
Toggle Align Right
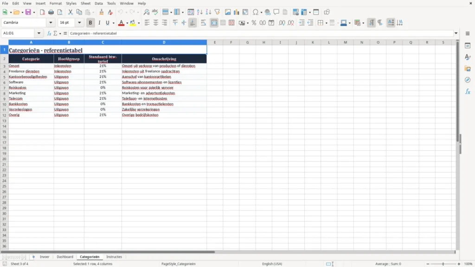[165, 23]
